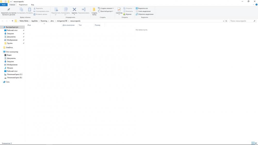This screenshot has height=145, width=258.
Task: Open the Создать элемент dropdown
Action: pyautogui.click(x=106, y=8)
